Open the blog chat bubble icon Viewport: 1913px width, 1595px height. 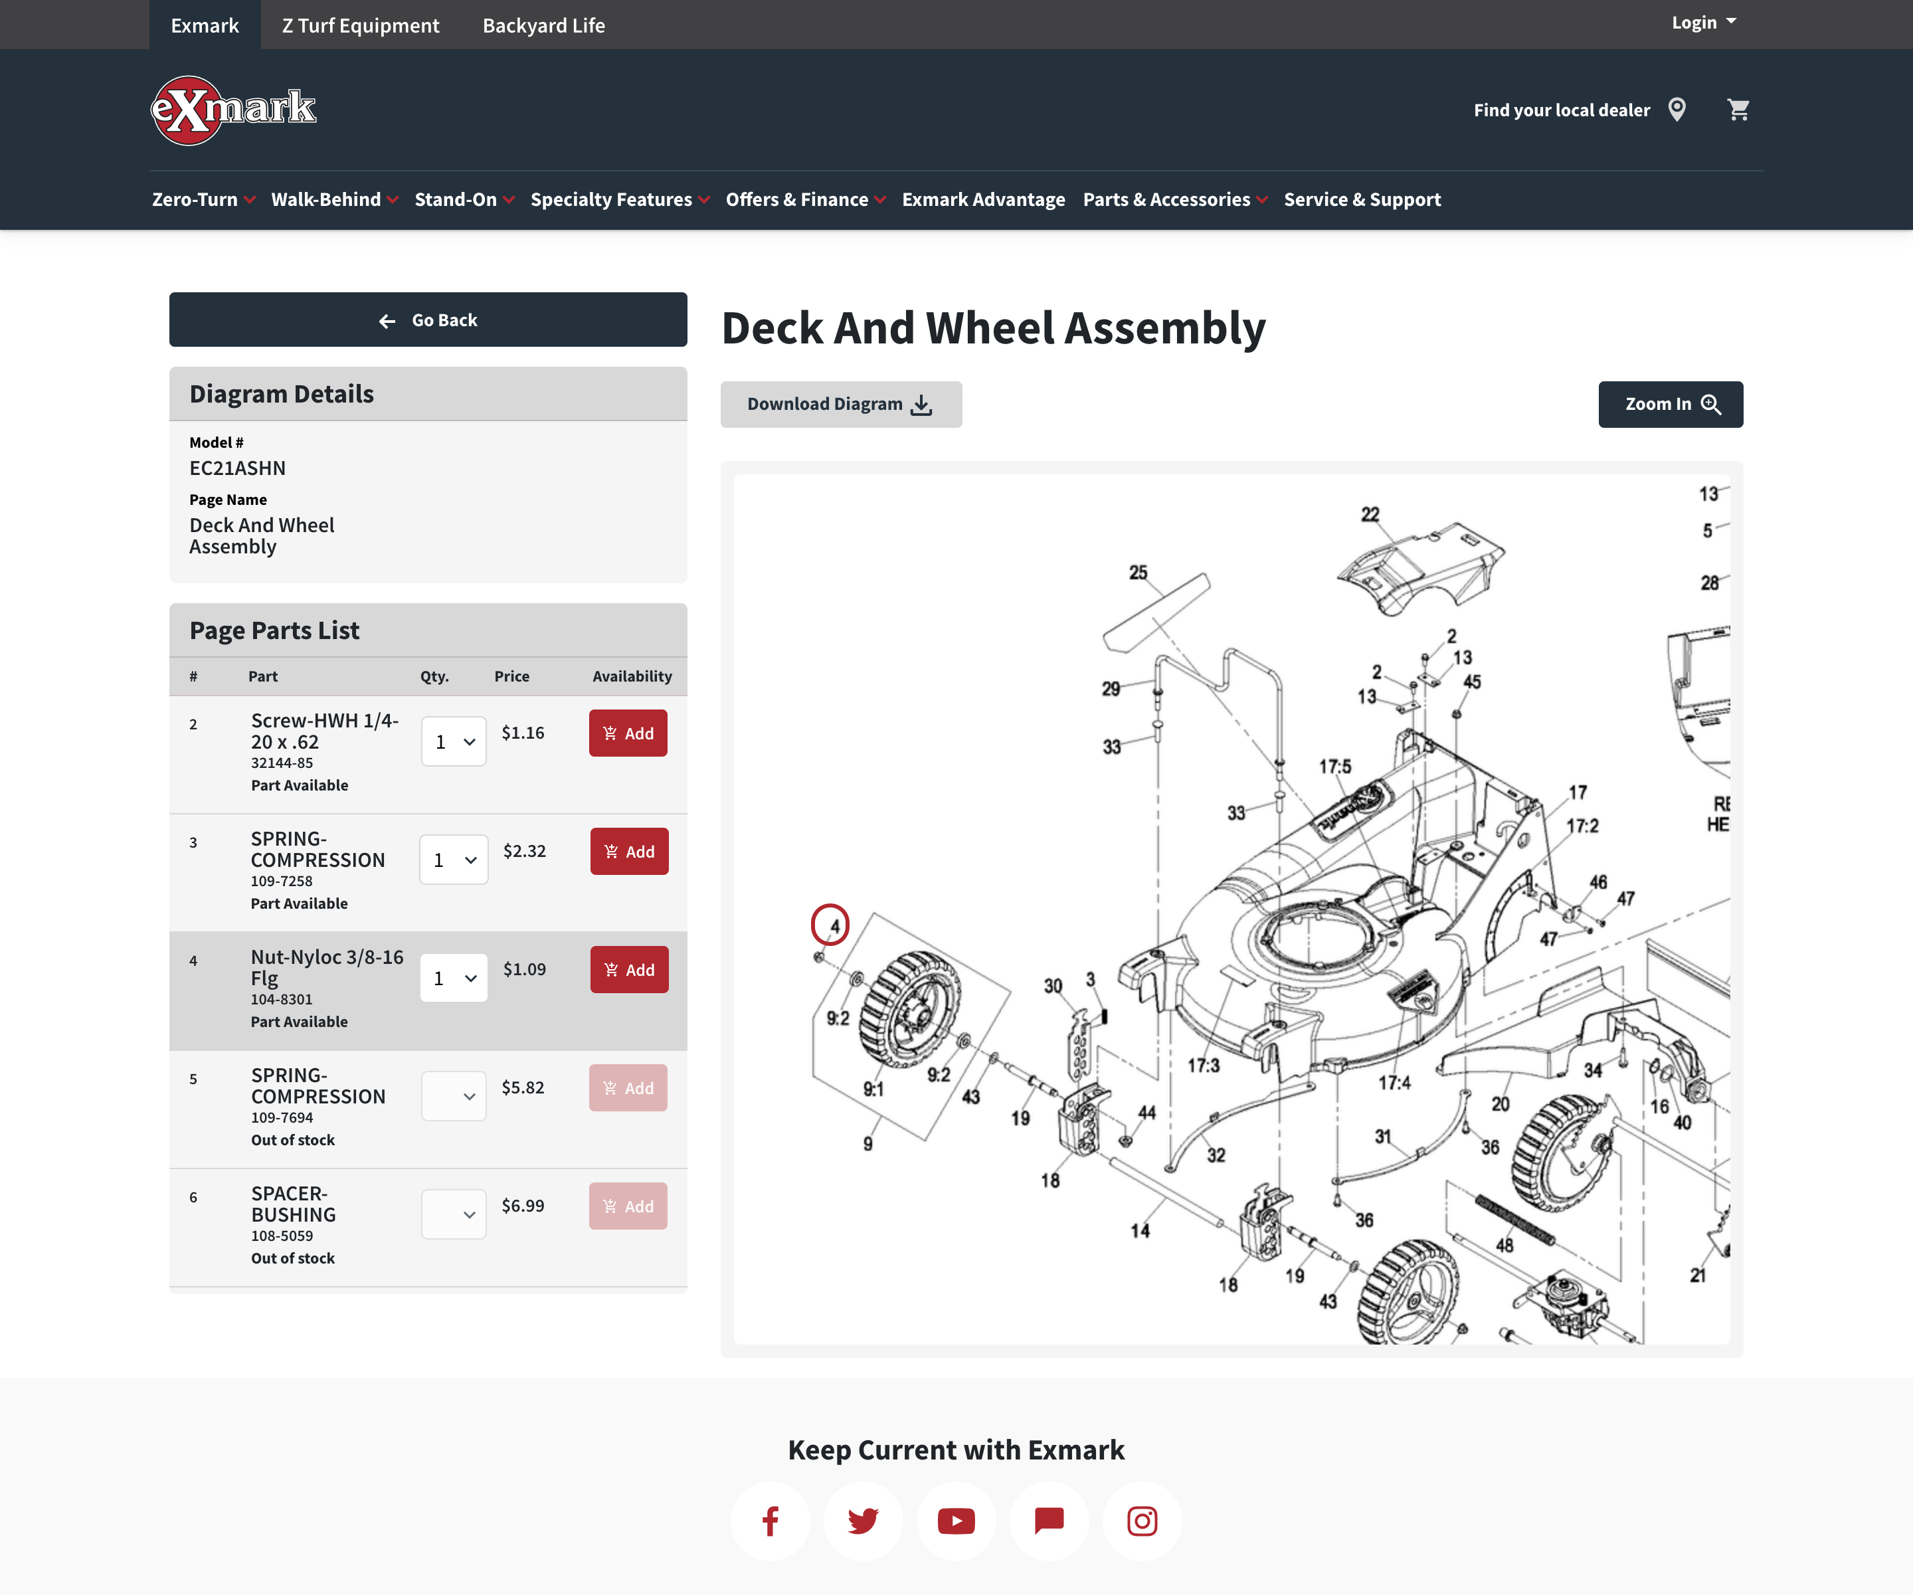point(1049,1521)
